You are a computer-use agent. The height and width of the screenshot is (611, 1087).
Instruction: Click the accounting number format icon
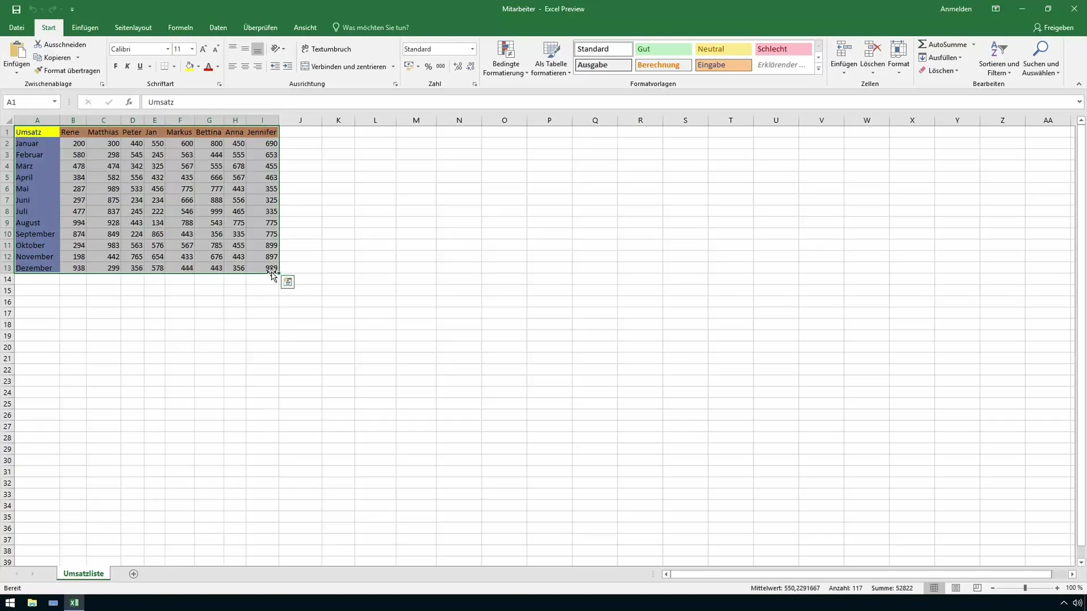pyautogui.click(x=409, y=66)
